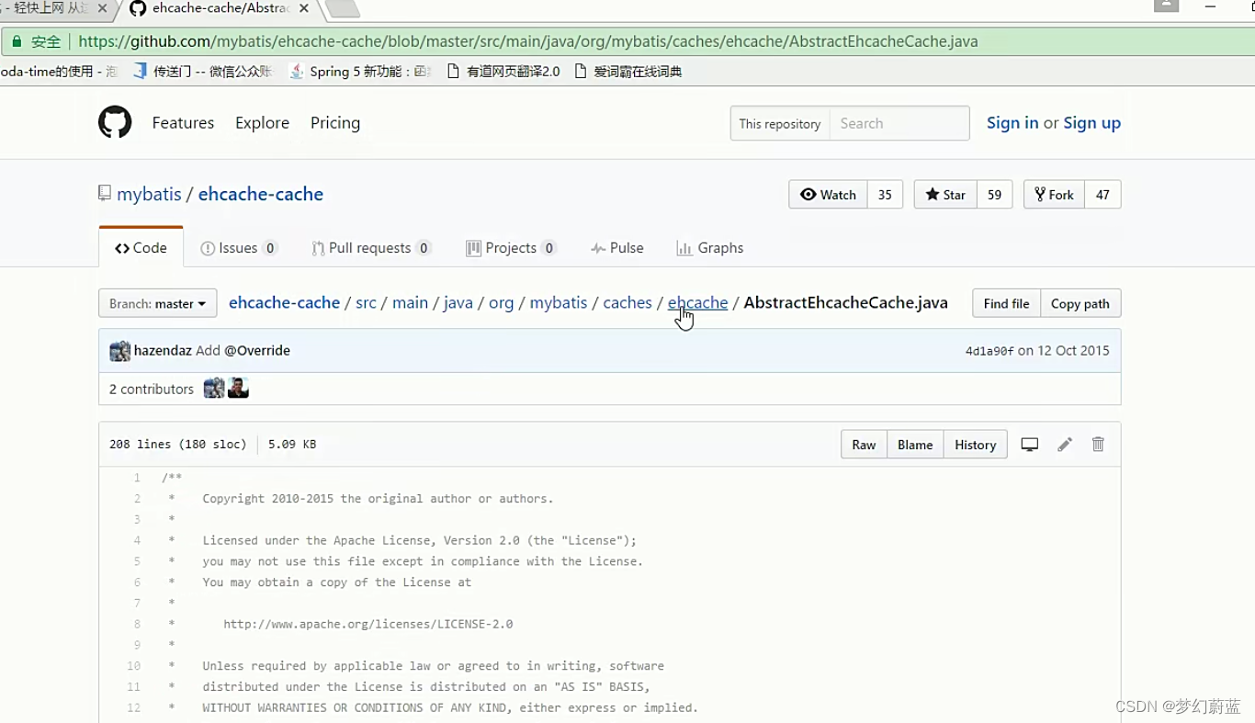
Task: Open the Projects tab
Action: pos(511,248)
